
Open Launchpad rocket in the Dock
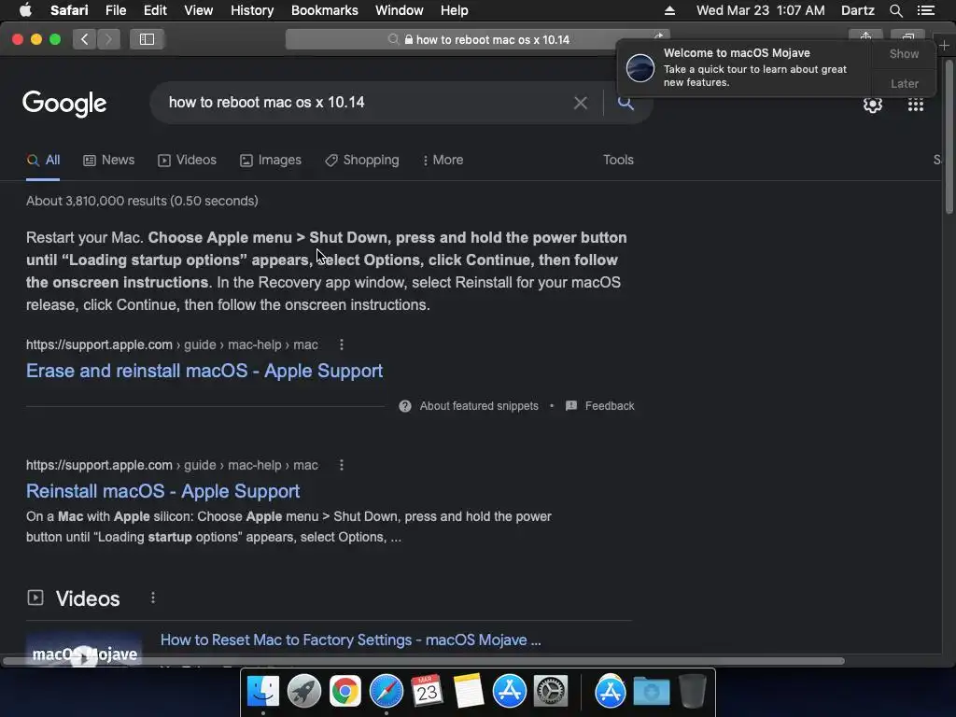coord(303,691)
